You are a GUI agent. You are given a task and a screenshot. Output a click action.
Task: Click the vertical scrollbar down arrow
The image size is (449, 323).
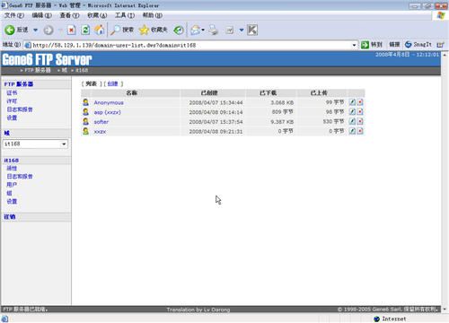click(445, 309)
